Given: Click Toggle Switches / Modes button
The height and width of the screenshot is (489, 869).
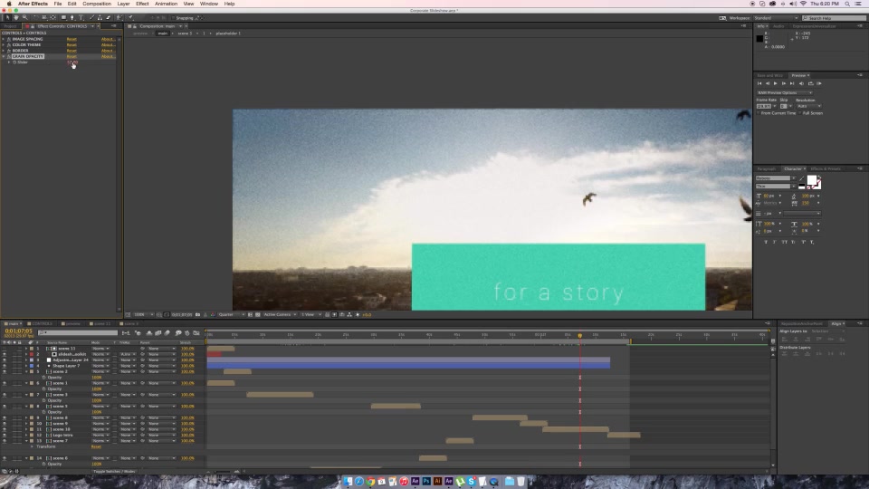Looking at the screenshot, I should (114, 471).
